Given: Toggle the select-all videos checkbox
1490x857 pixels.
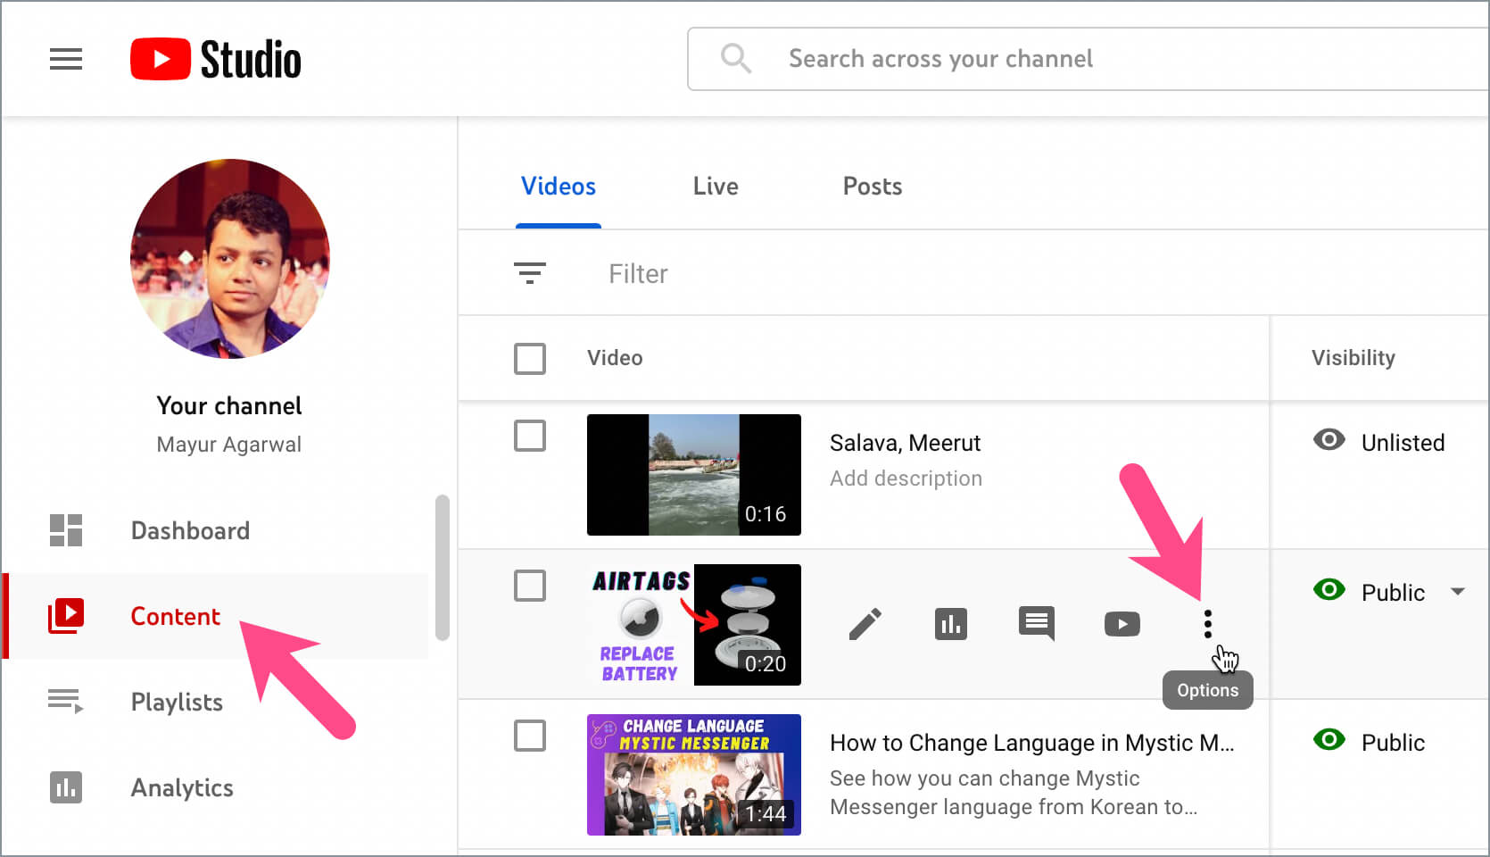Looking at the screenshot, I should (x=530, y=359).
